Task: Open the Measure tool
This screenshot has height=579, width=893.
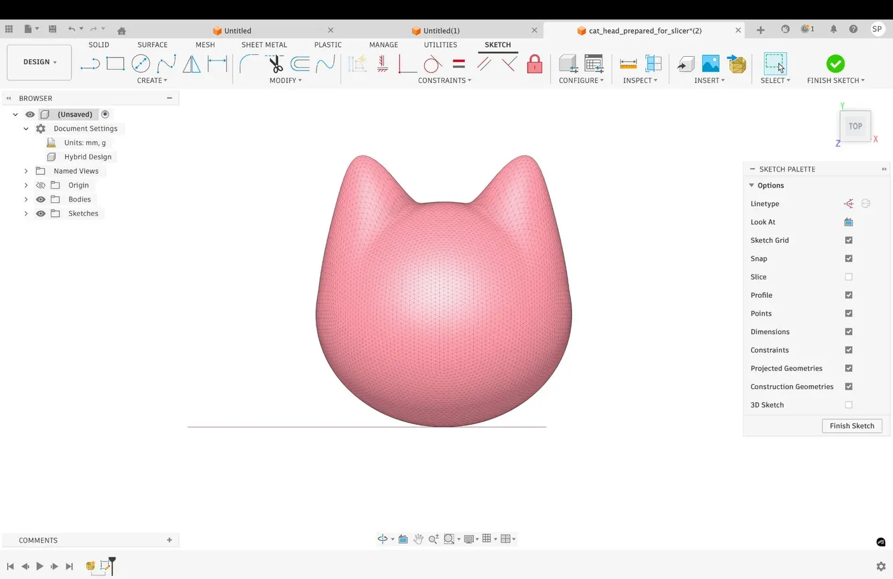Action: 628,64
